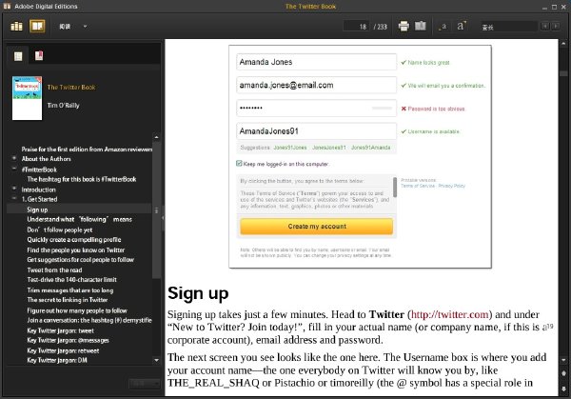
Task: Open the Table of Contents tab
Action: (x=18, y=56)
